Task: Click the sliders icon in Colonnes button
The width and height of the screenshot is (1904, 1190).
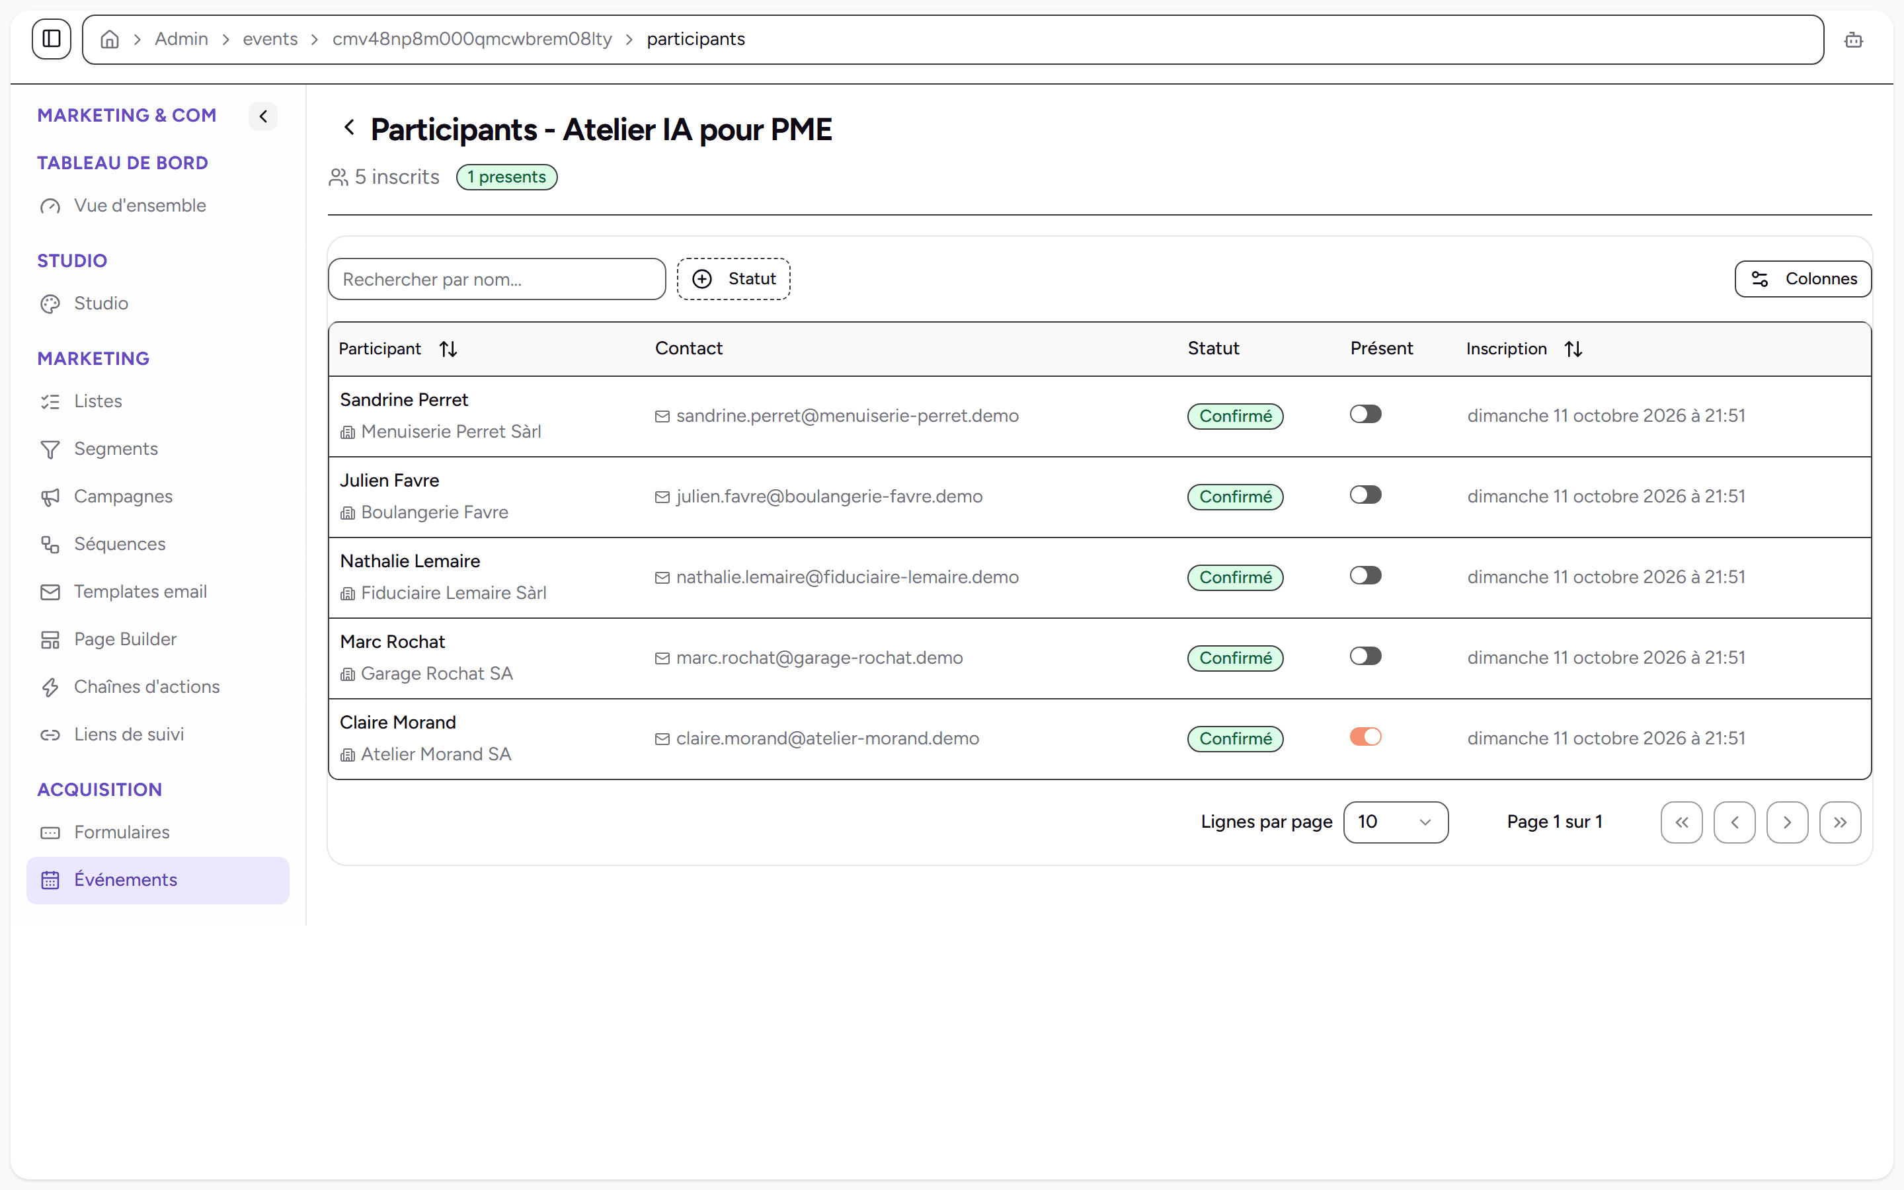Action: 1760,278
